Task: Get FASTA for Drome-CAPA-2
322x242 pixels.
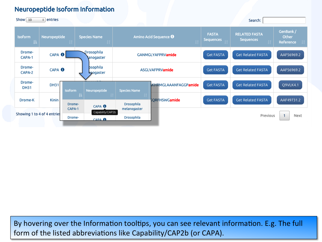Action: pos(216,70)
